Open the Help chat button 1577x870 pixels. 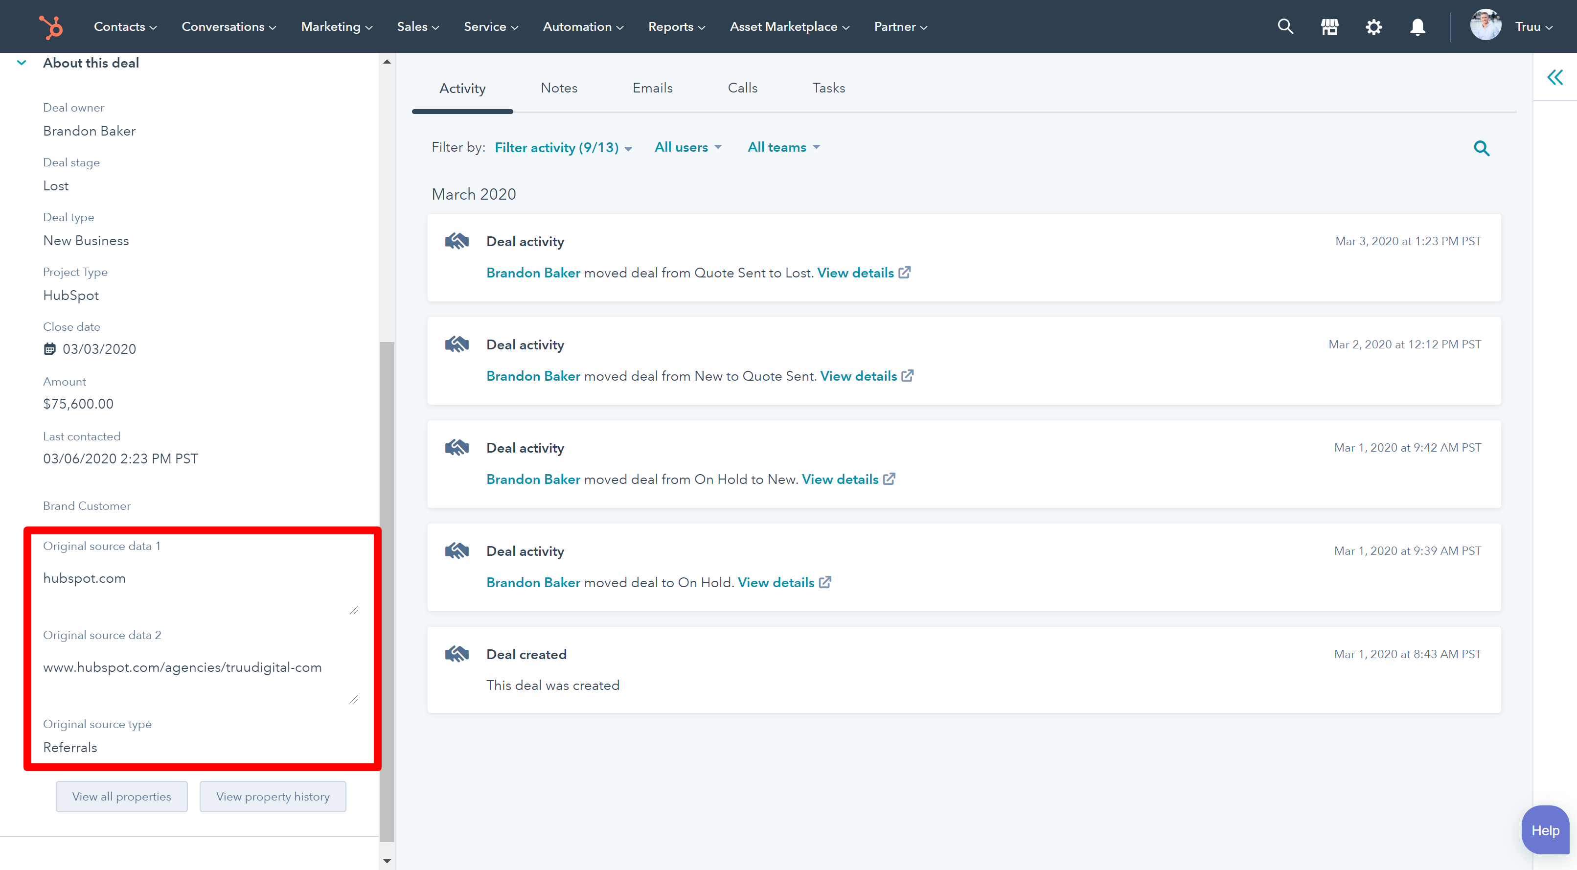(1545, 830)
